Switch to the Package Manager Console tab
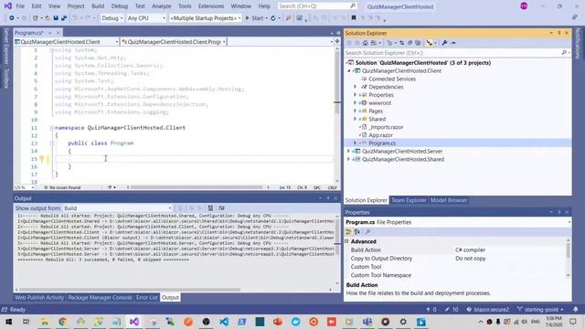 coord(100,298)
